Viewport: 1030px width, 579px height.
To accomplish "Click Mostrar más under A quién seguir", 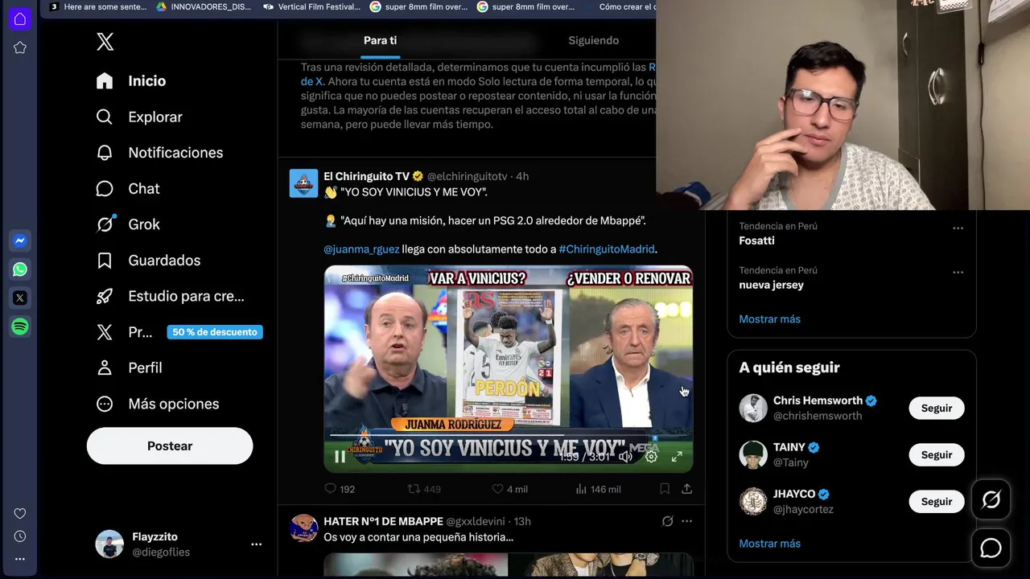I will click(770, 544).
